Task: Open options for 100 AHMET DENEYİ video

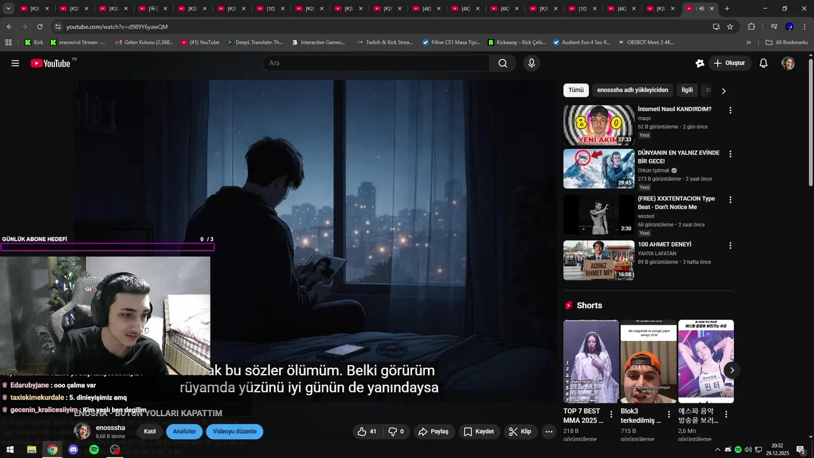Action: coord(730,246)
